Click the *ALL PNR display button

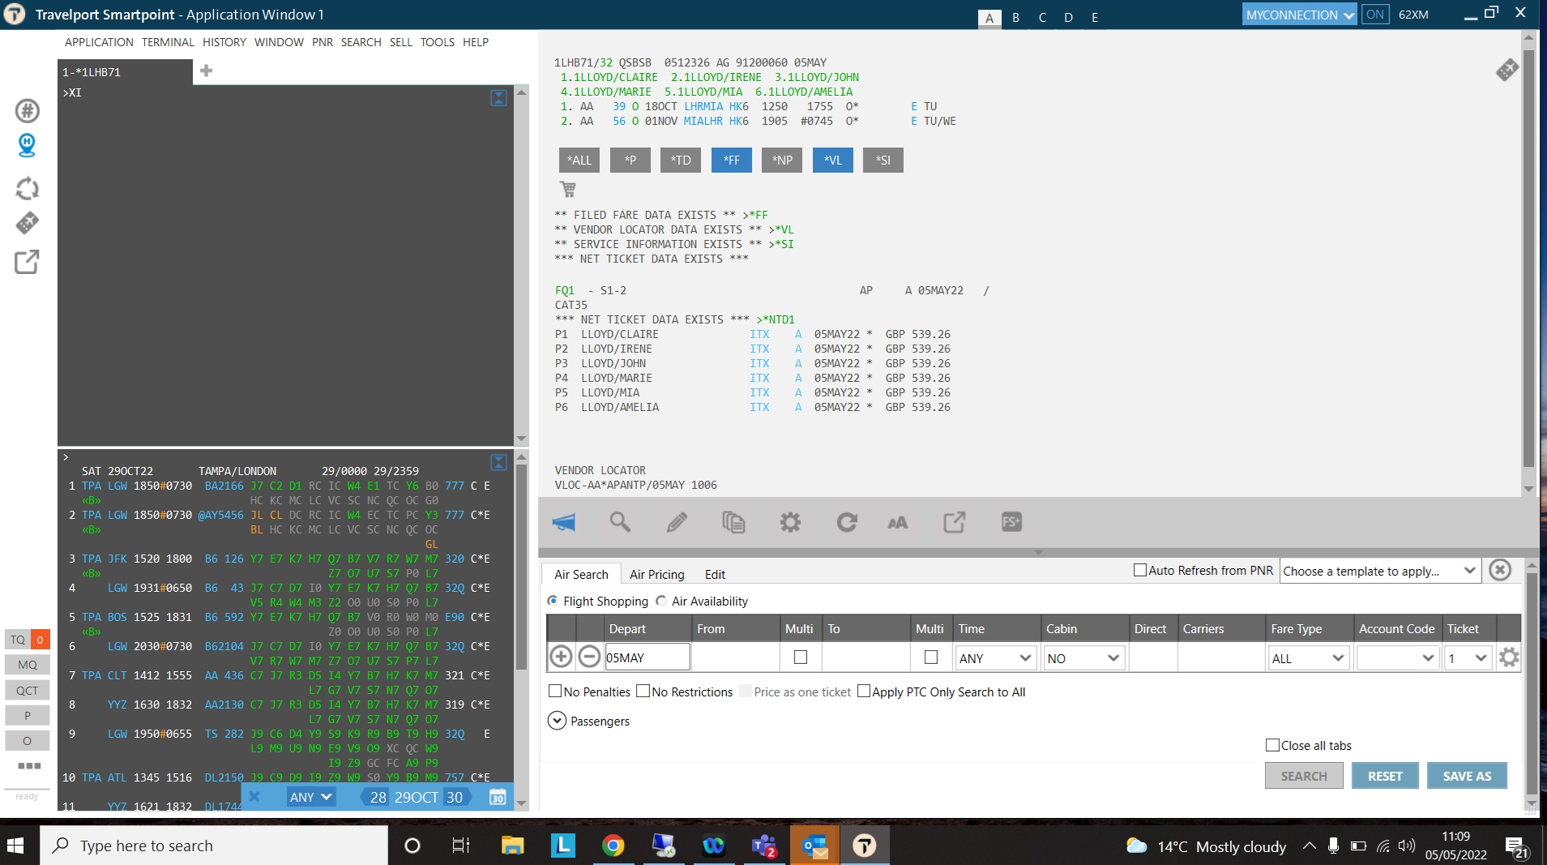pyautogui.click(x=579, y=160)
